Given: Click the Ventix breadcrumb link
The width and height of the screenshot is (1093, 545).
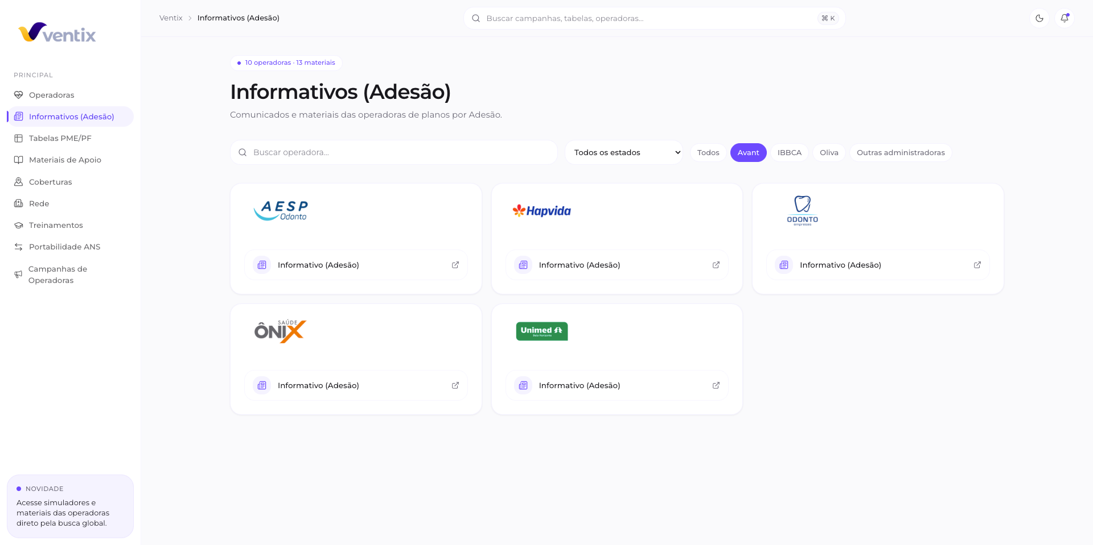Looking at the screenshot, I should pyautogui.click(x=171, y=18).
